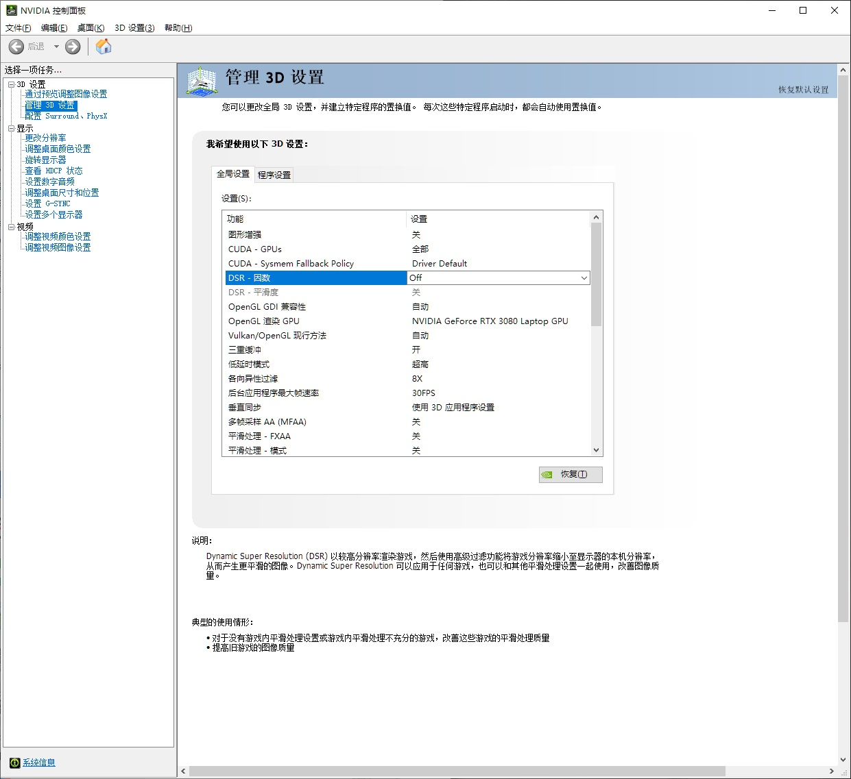Switch to the 全局设置 tab
Screen dimensions: 851x779
point(233,174)
